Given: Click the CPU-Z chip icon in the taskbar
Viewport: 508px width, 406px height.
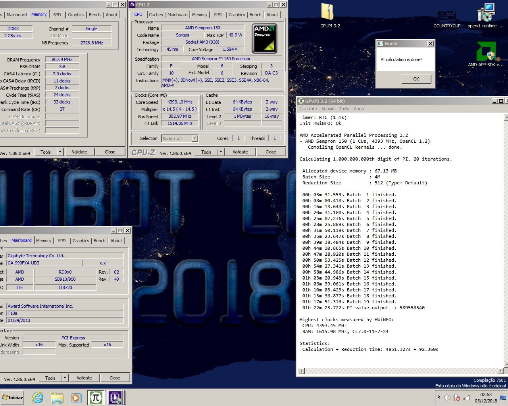Looking at the screenshot, I should point(115,398).
